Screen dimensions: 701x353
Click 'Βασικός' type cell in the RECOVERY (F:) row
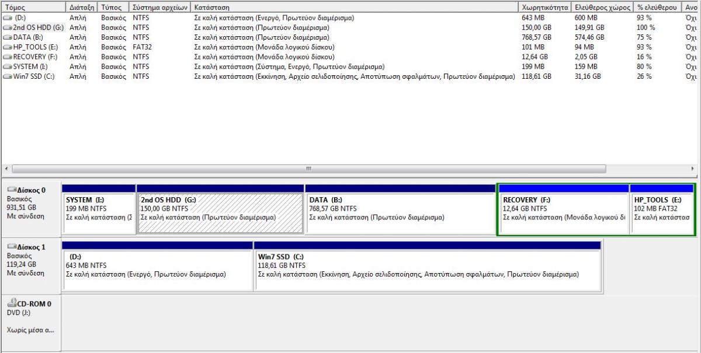[113, 57]
